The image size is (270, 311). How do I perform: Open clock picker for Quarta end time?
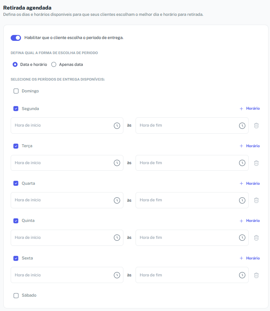242,200
